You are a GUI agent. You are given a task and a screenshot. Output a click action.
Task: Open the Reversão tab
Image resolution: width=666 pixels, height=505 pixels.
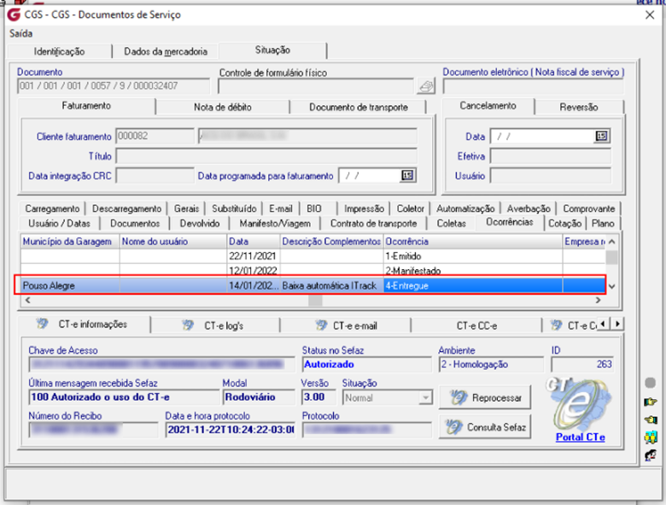point(579,107)
